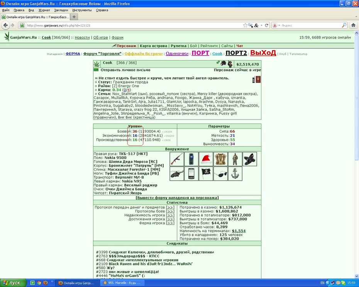359x287 pixels.
Task: Click Отправить личное письмо link
Action: 125,70
